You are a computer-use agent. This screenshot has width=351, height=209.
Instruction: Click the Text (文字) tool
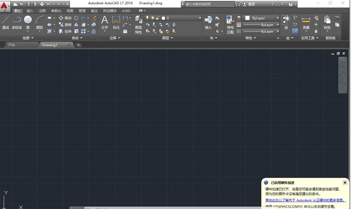pos(105,22)
